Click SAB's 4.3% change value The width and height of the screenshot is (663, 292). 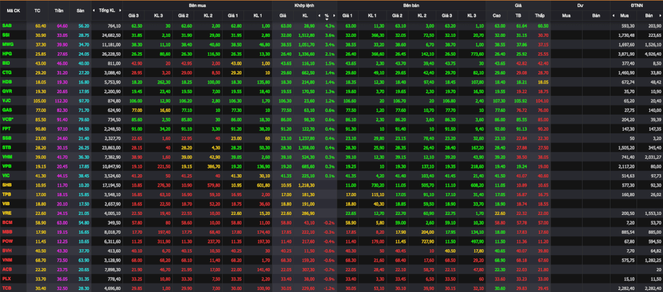tap(330, 26)
